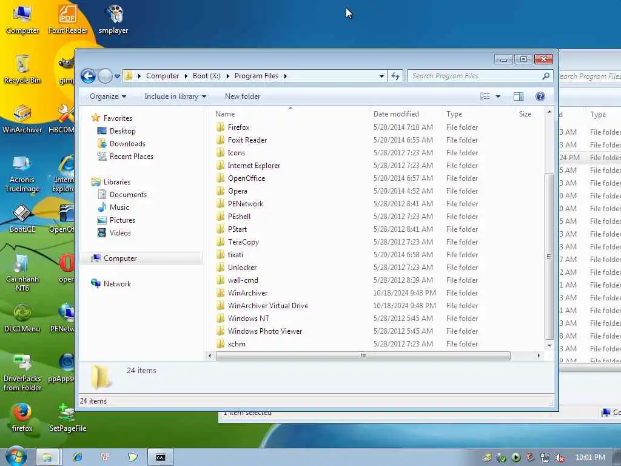
Task: Open WinArchiver desktop shortcut
Action: point(22,118)
